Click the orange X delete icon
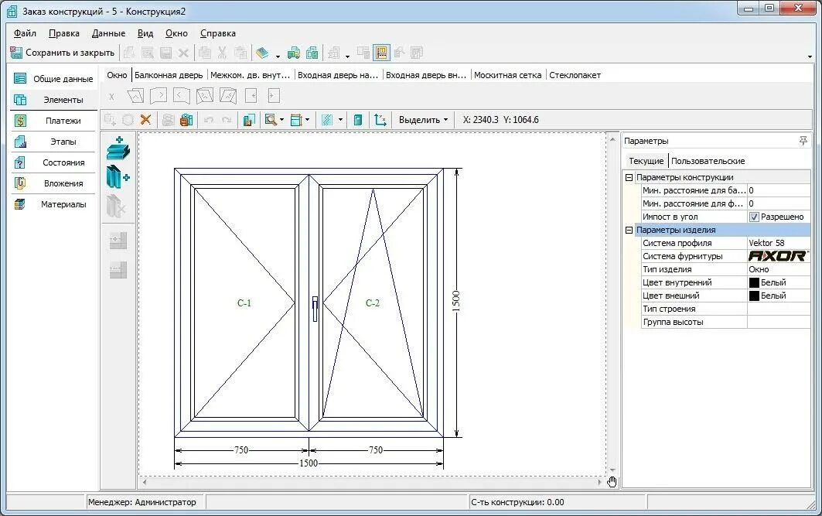Screen dimensions: 822x516 tap(145, 120)
